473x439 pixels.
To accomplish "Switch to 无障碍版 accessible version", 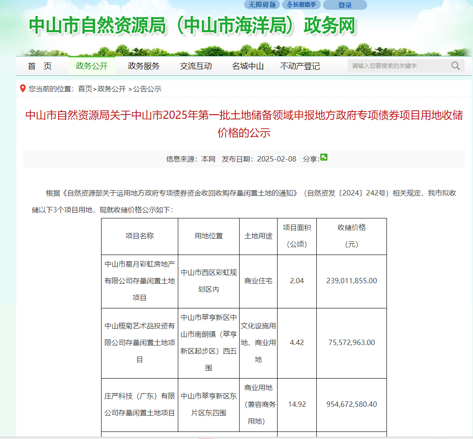I will tap(262, 4).
